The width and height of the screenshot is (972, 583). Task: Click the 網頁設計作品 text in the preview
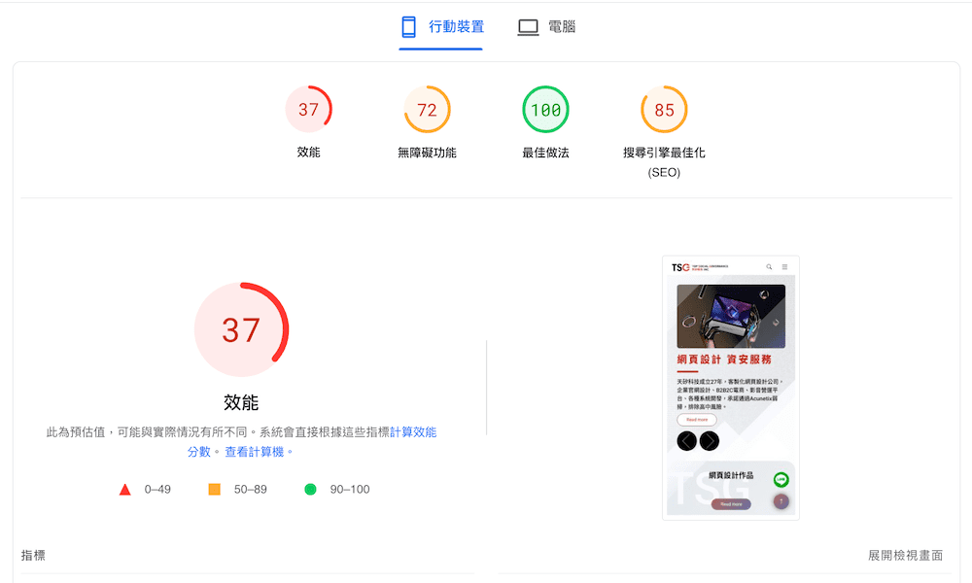click(731, 475)
